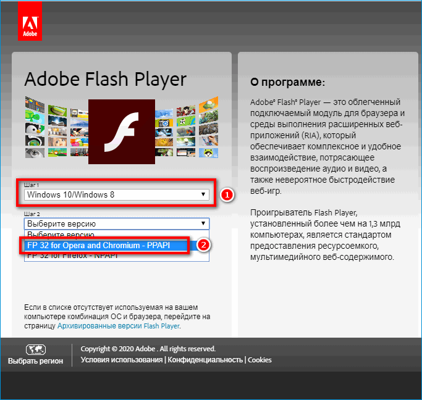This screenshot has height=400, width=422.
Task: Open 'Условия использования' link
Action: pos(122,360)
